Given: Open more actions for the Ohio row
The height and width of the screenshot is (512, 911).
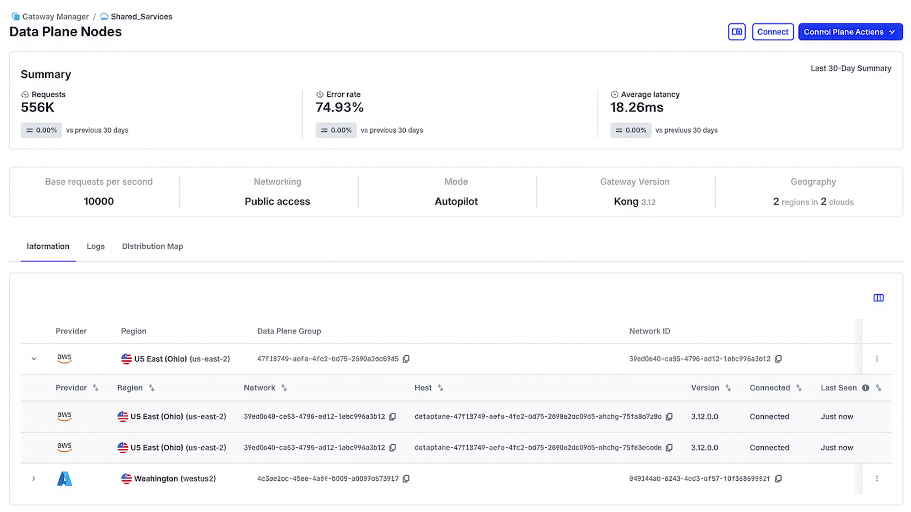Looking at the screenshot, I should click(876, 359).
